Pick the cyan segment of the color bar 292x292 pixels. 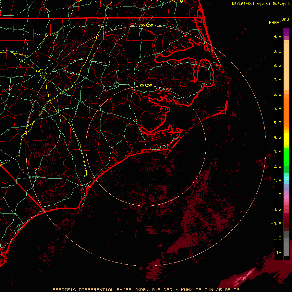(x=286, y=178)
